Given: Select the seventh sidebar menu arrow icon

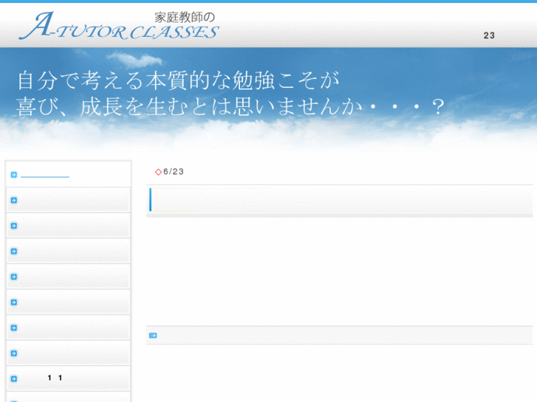Looking at the screenshot, I should pyautogui.click(x=14, y=328).
